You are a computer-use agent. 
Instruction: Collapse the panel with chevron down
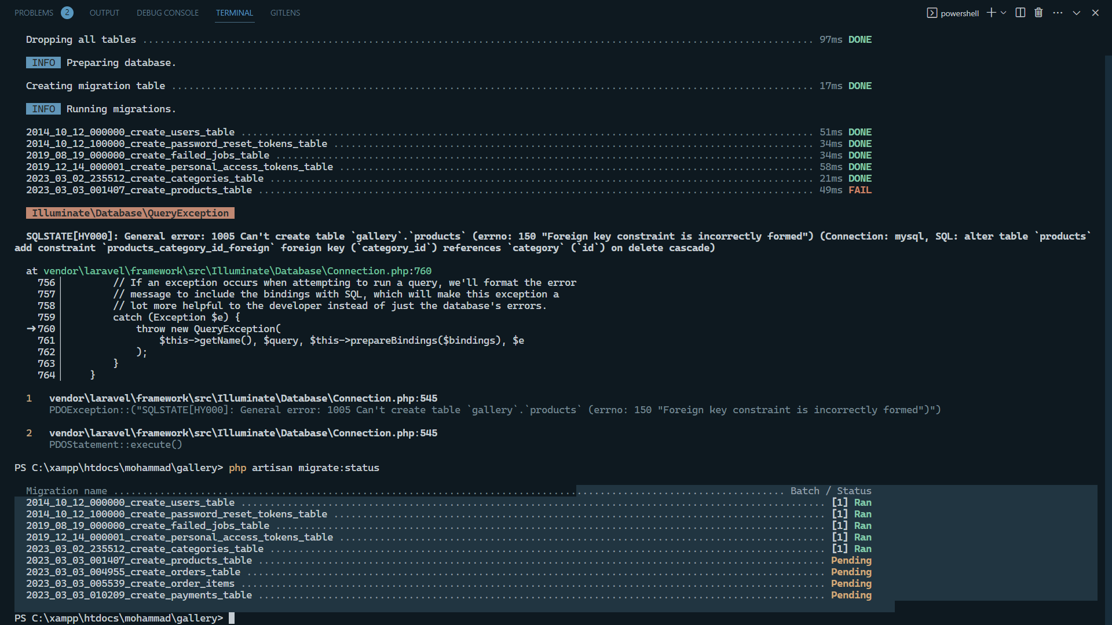[x=1077, y=13]
